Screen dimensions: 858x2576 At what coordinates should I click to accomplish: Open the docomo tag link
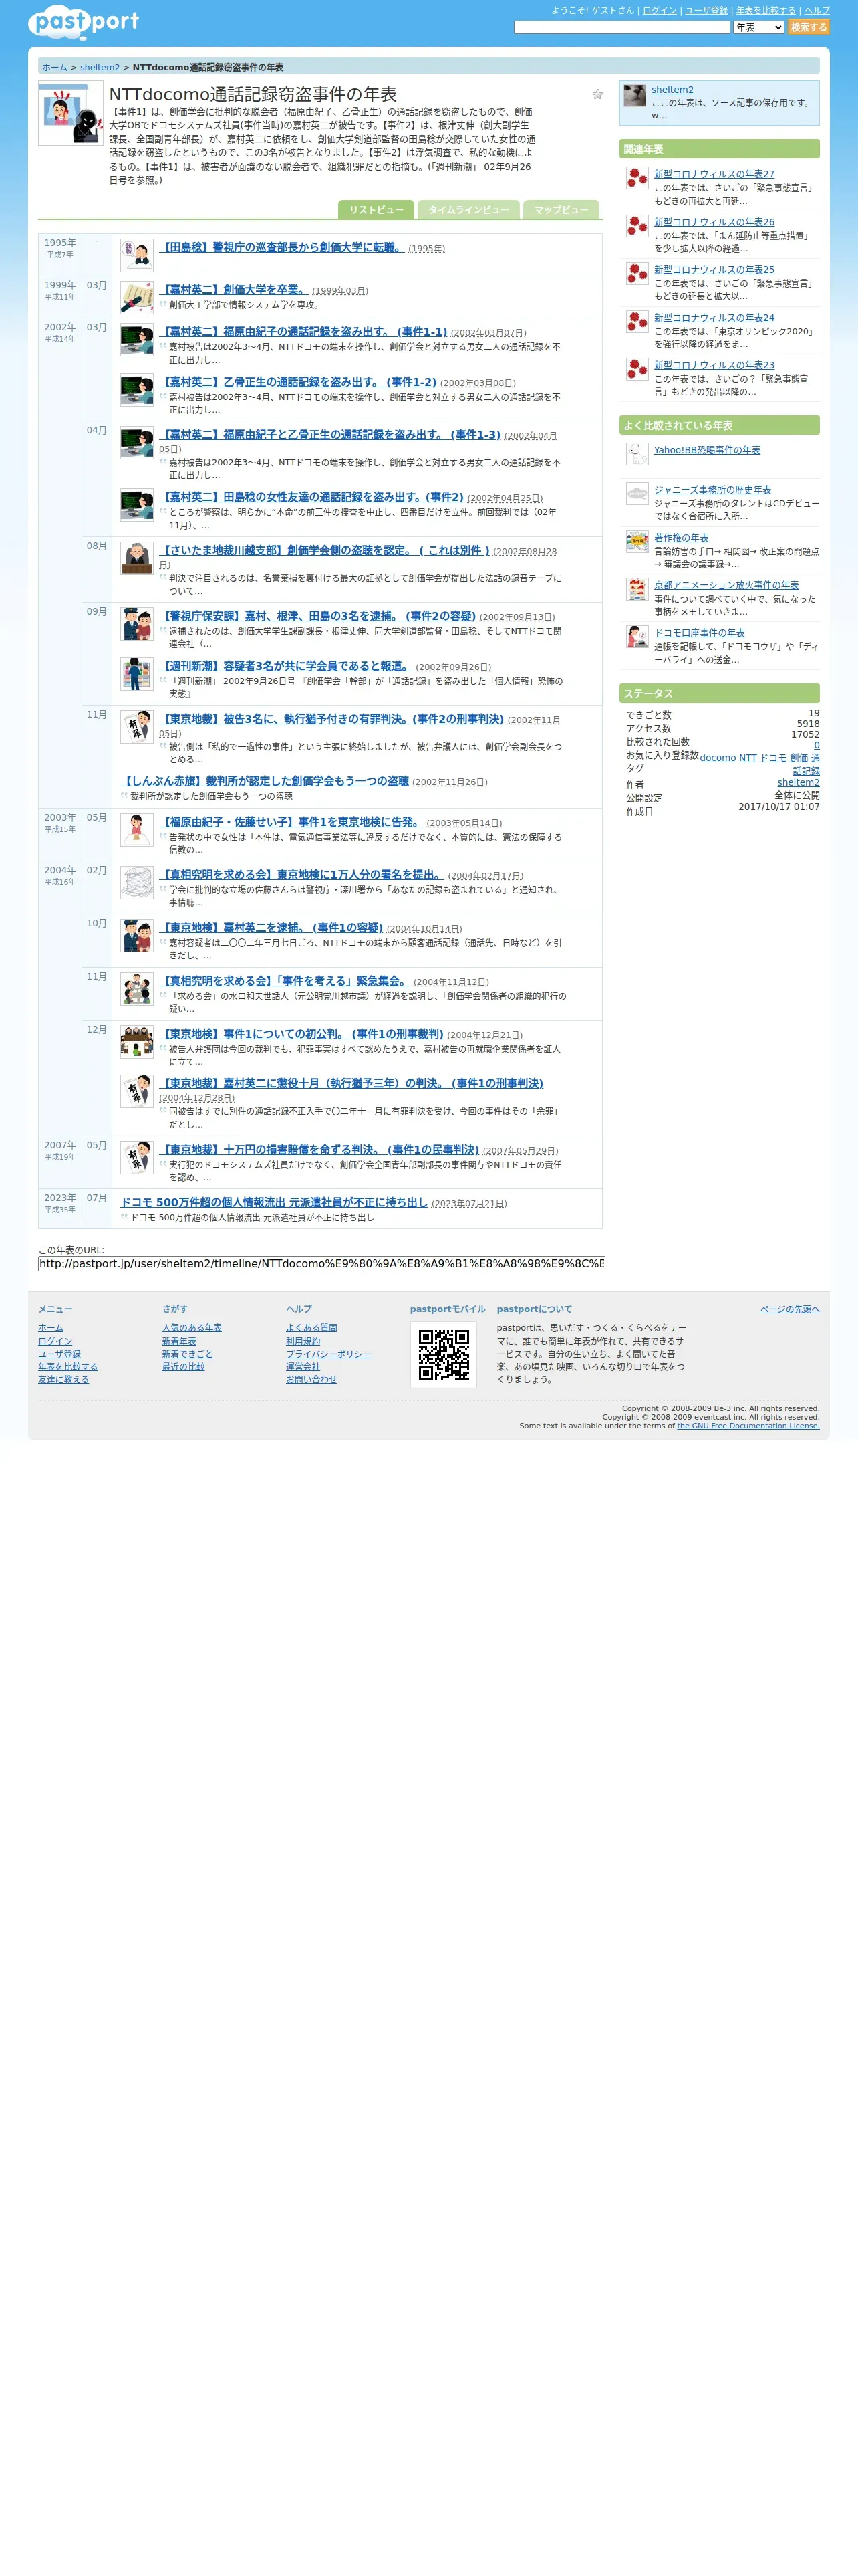[x=717, y=758]
